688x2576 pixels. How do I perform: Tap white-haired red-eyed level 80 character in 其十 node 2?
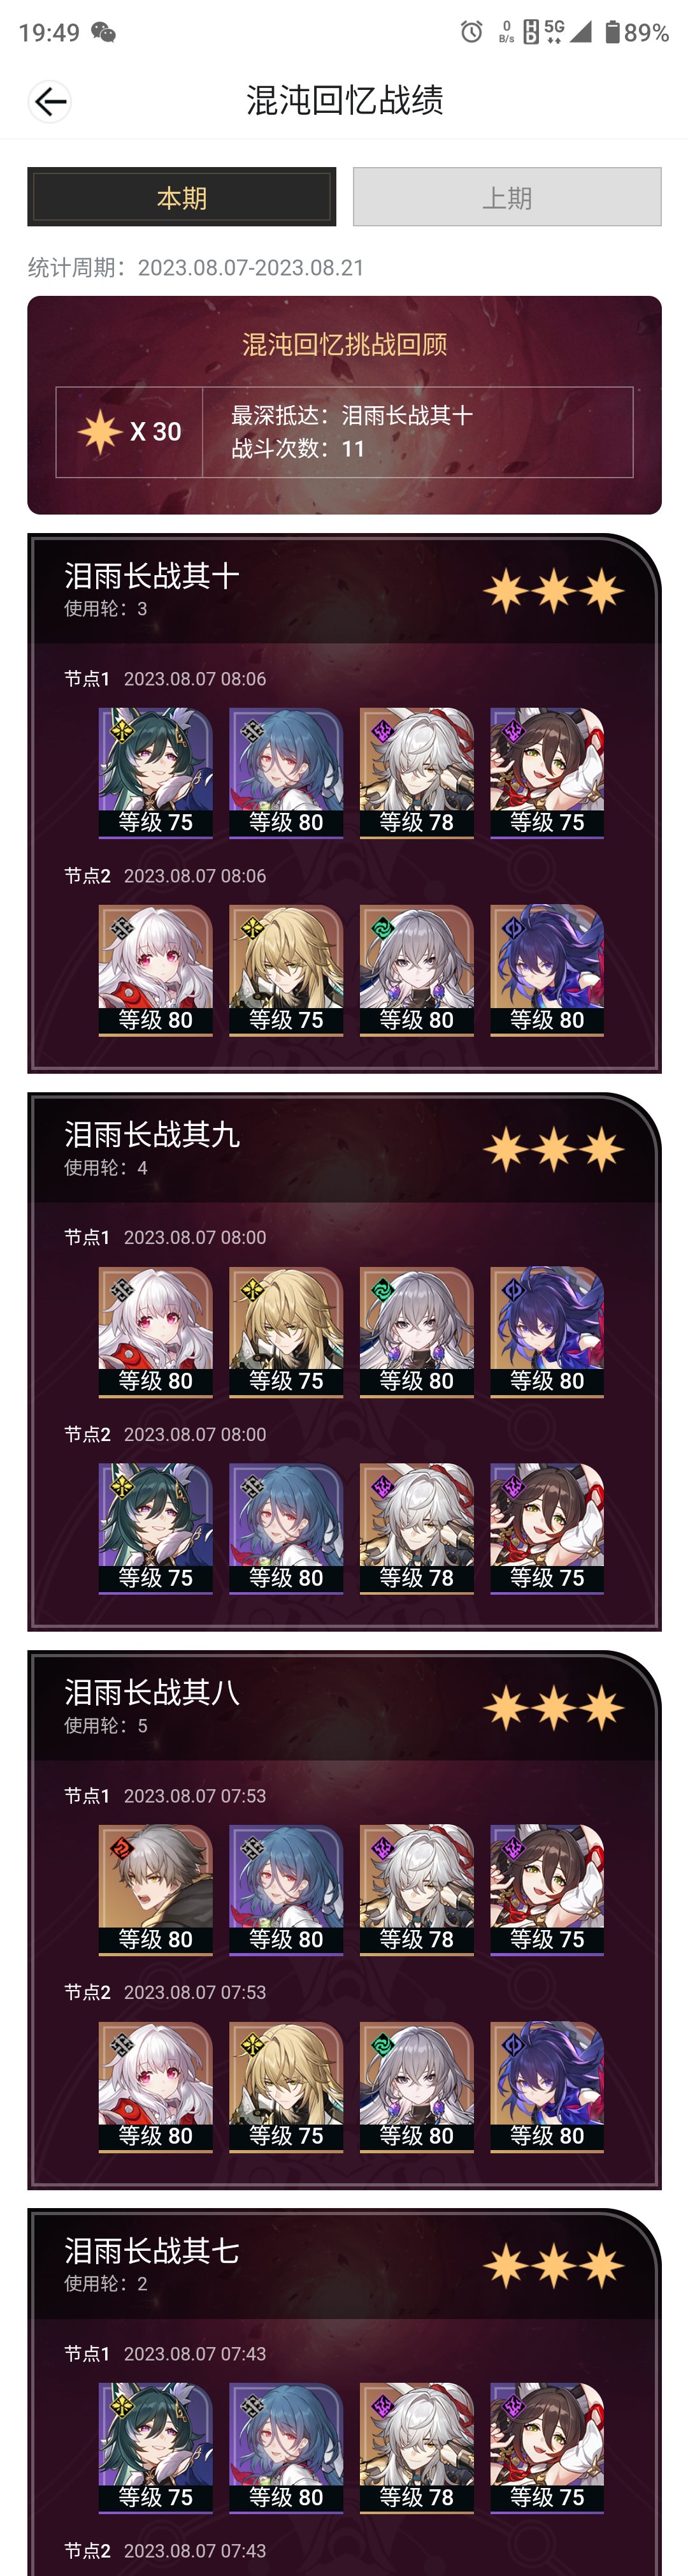pyautogui.click(x=156, y=970)
